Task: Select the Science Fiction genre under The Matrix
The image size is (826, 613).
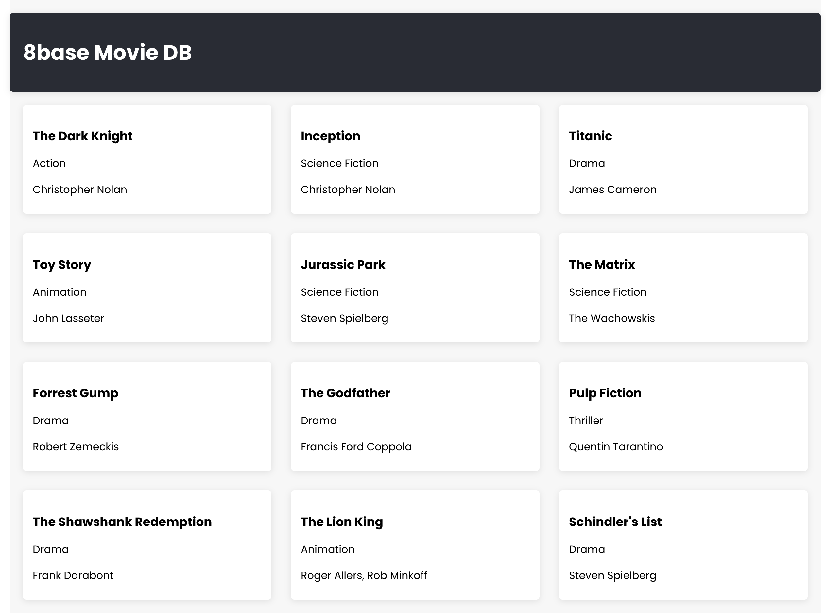Action: pyautogui.click(x=608, y=292)
